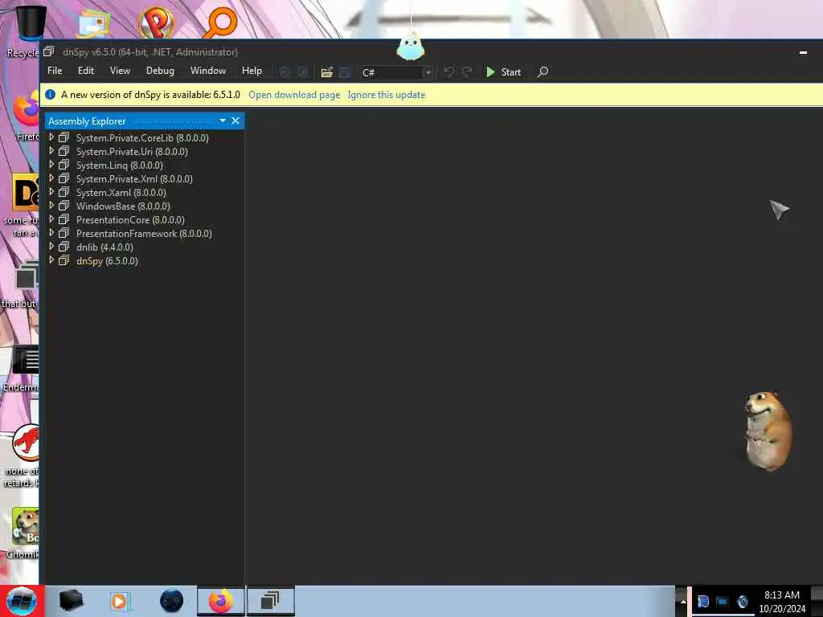The width and height of the screenshot is (823, 617).
Task: Click the Open download page link
Action: [294, 95]
